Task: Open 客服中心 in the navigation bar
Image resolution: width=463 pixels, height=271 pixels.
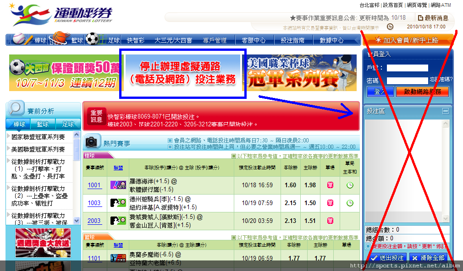Action: click(254, 40)
